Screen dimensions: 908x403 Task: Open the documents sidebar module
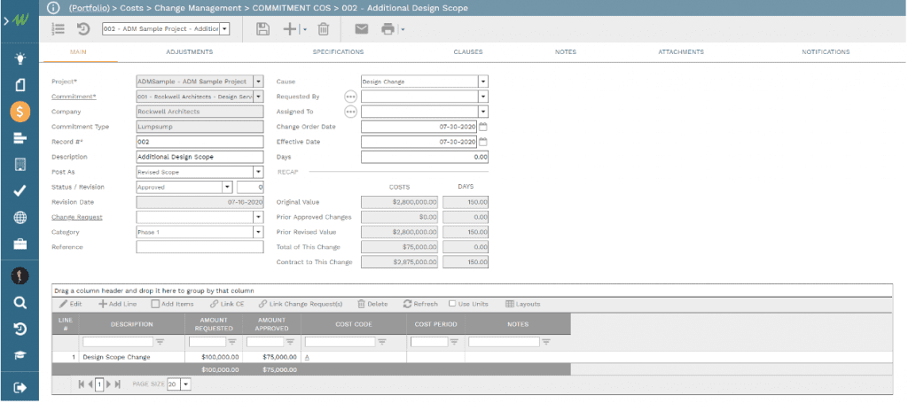(20, 85)
